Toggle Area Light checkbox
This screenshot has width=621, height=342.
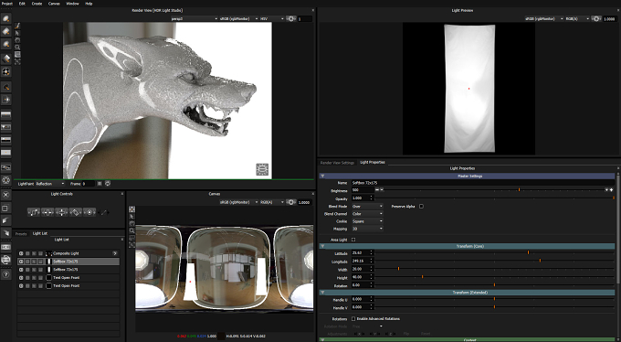click(x=353, y=240)
